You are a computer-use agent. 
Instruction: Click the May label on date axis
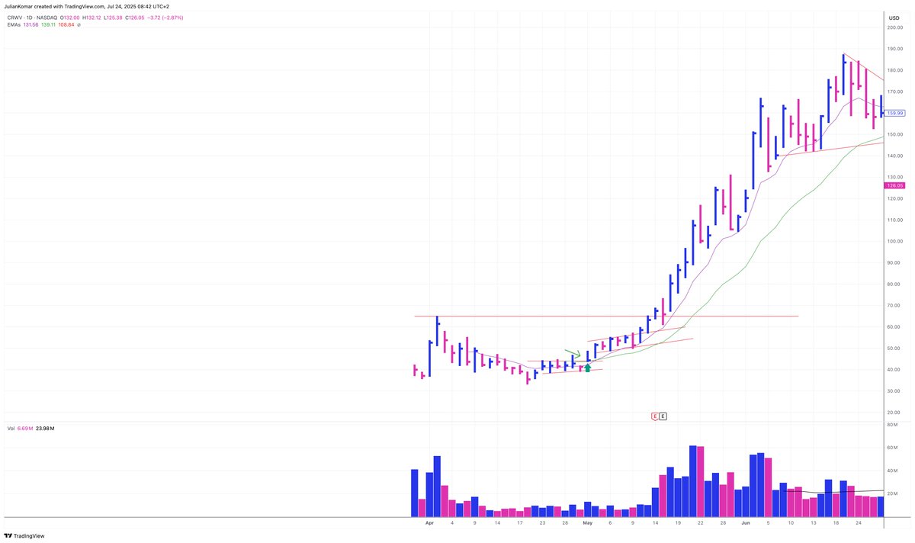coord(587,523)
